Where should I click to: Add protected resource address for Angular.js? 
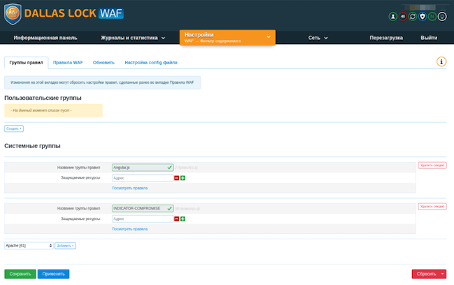coord(183,178)
